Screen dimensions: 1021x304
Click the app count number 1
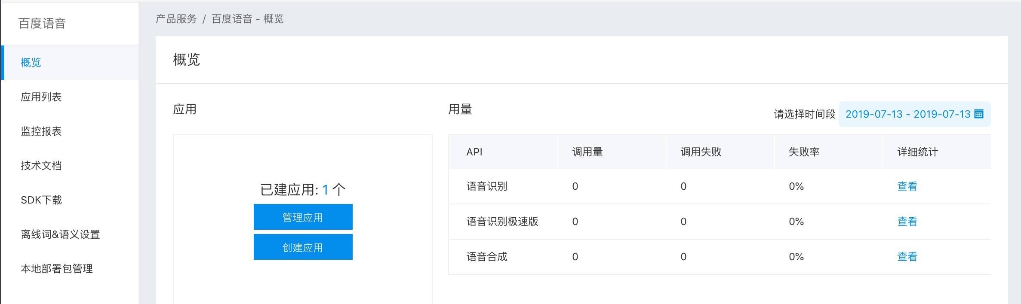coord(325,189)
